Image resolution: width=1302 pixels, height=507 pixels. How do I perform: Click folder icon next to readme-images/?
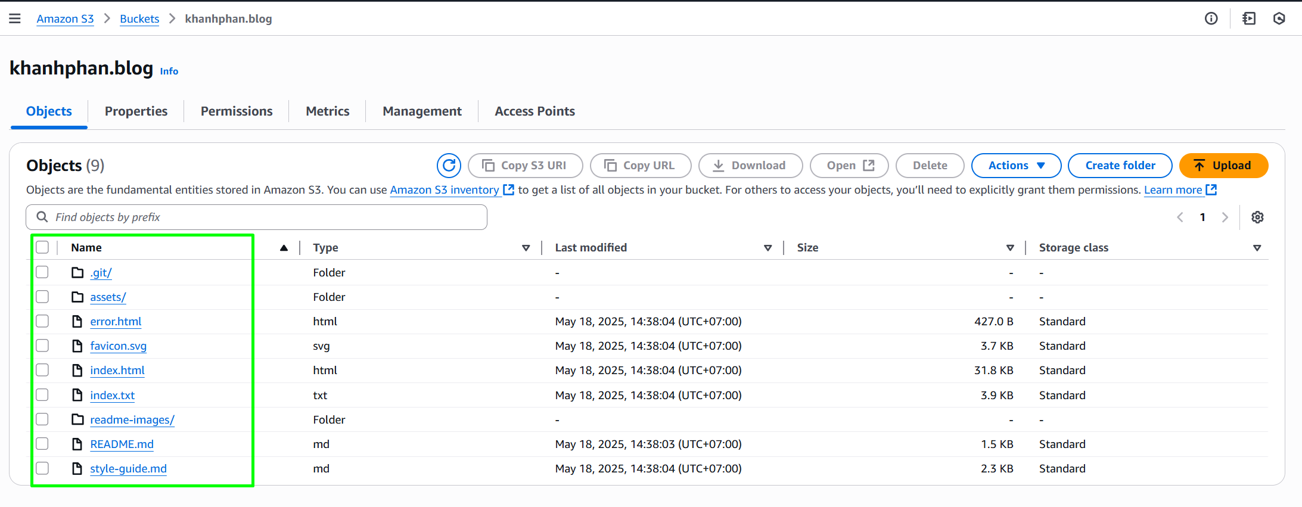pos(77,419)
